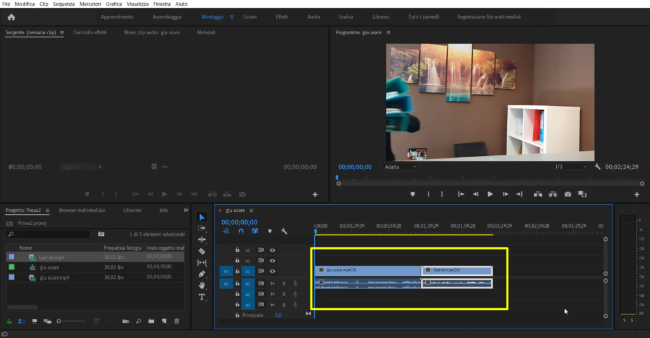This screenshot has width=650, height=338.
Task: Click the New Item icon in Project panel
Action: click(164, 321)
